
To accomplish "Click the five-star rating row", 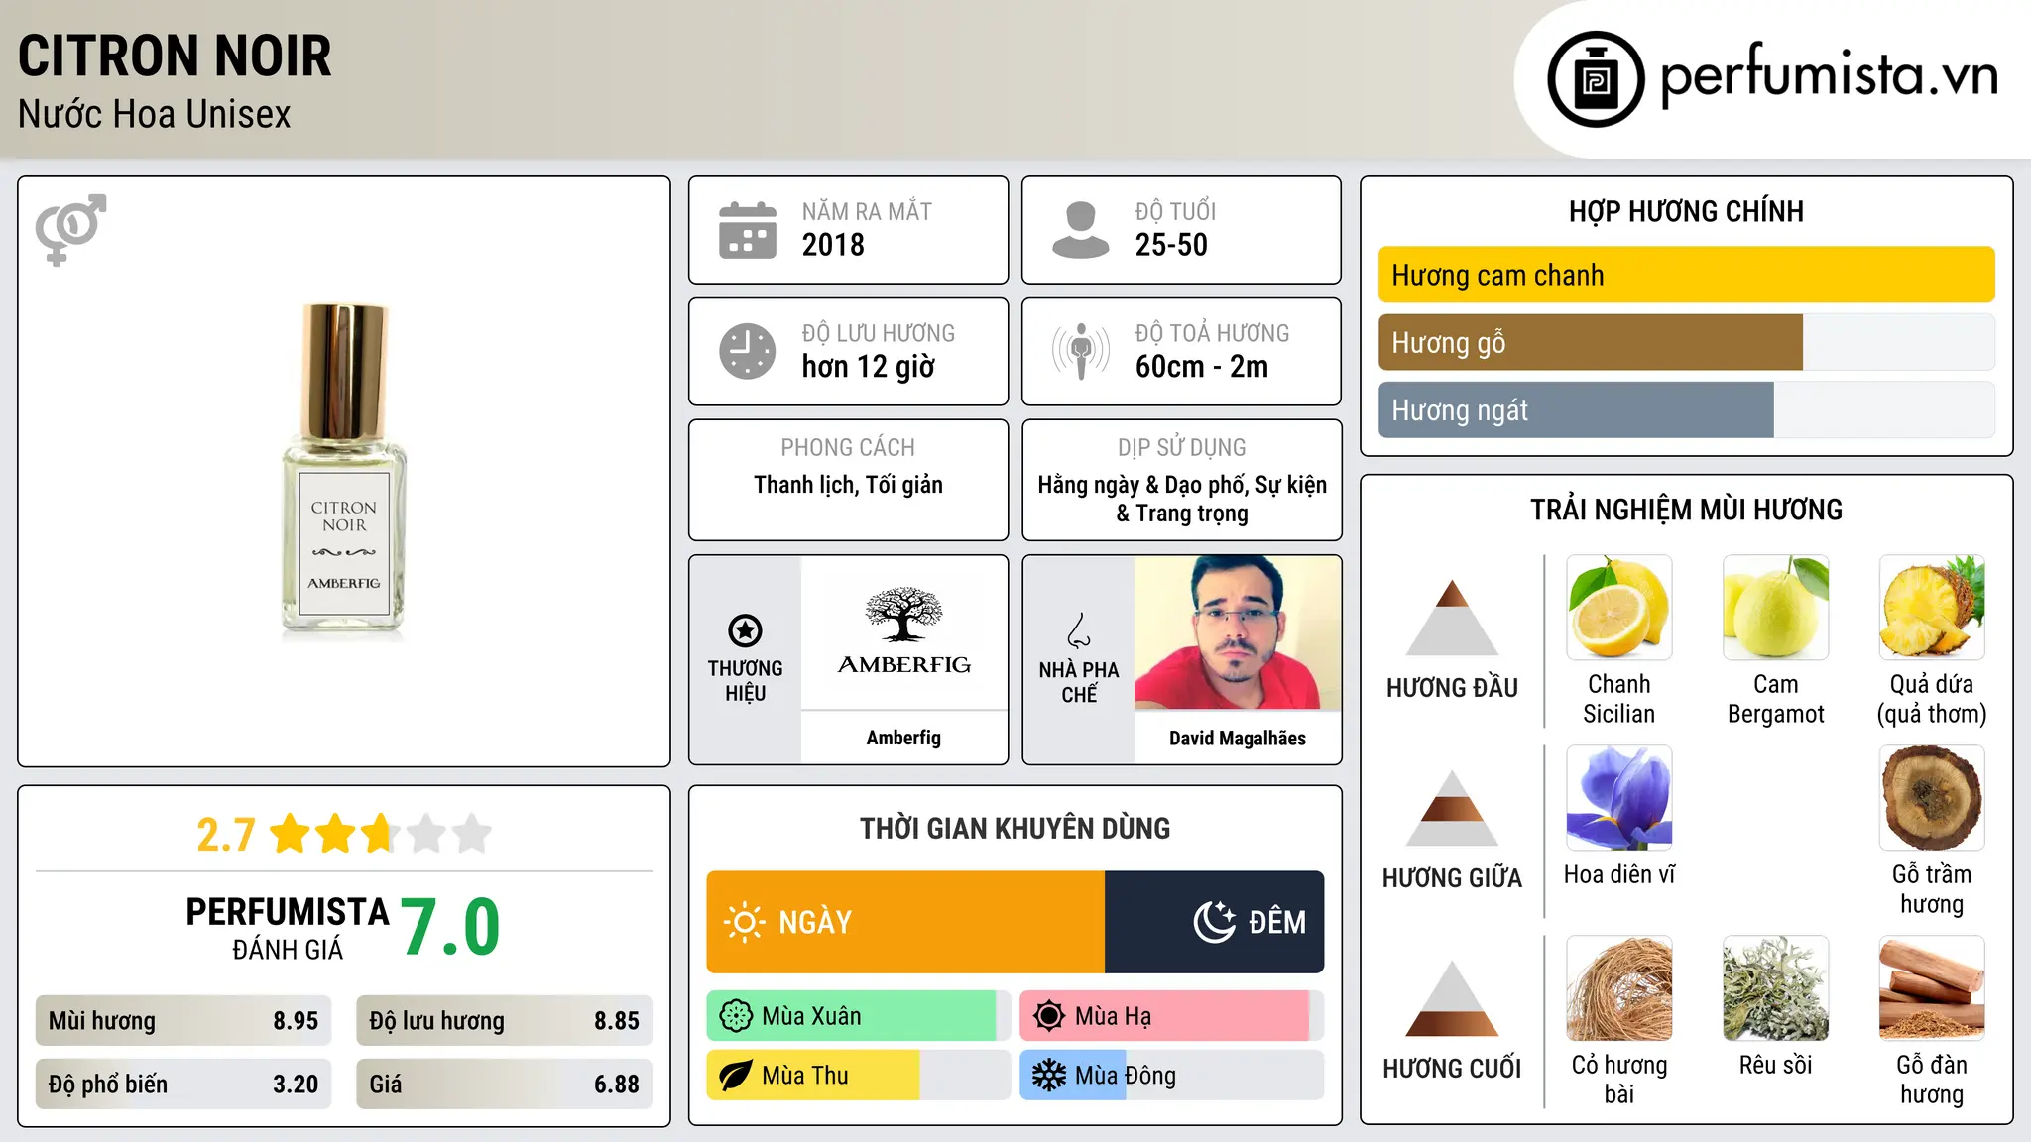I will 381,834.
